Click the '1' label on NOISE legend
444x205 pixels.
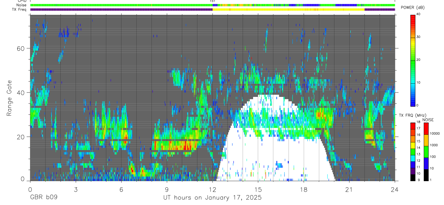pyautogui.click(x=431, y=180)
